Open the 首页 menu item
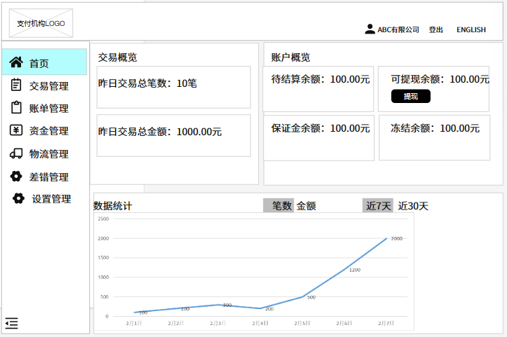 click(x=44, y=62)
